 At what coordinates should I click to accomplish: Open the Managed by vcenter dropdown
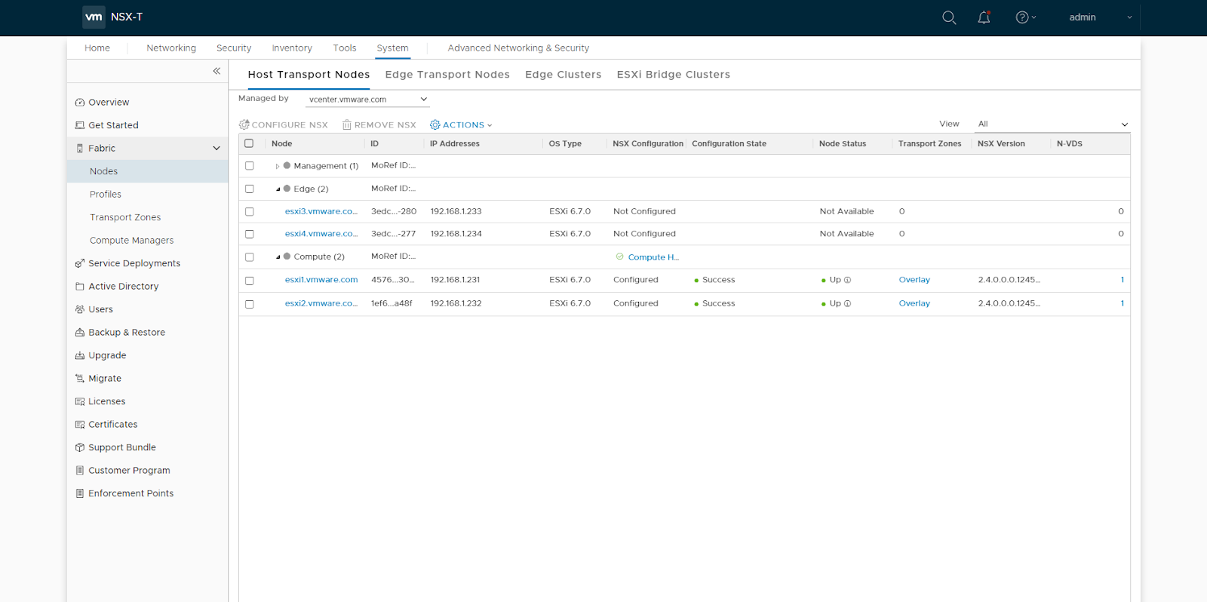(x=367, y=100)
